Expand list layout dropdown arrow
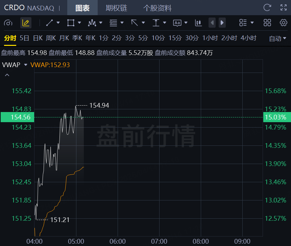Screen dimensions: 291x246 coord(252,23)
